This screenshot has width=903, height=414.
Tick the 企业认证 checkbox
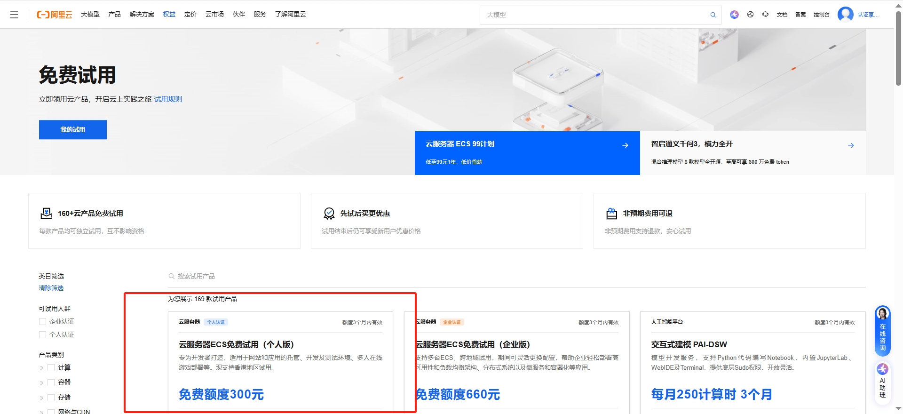[42, 321]
